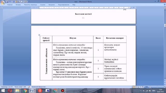
Task: Open the Рассылки ribbon tab
Action: point(52,5)
